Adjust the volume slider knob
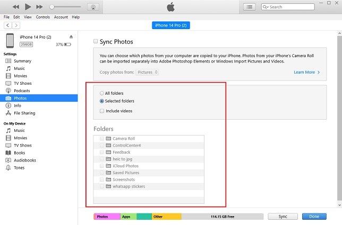Image resolution: width=342 pixels, height=225 pixels. [x=52, y=7]
